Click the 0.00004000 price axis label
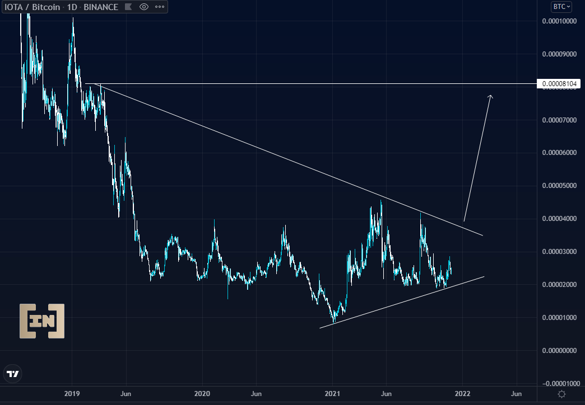 coord(559,218)
